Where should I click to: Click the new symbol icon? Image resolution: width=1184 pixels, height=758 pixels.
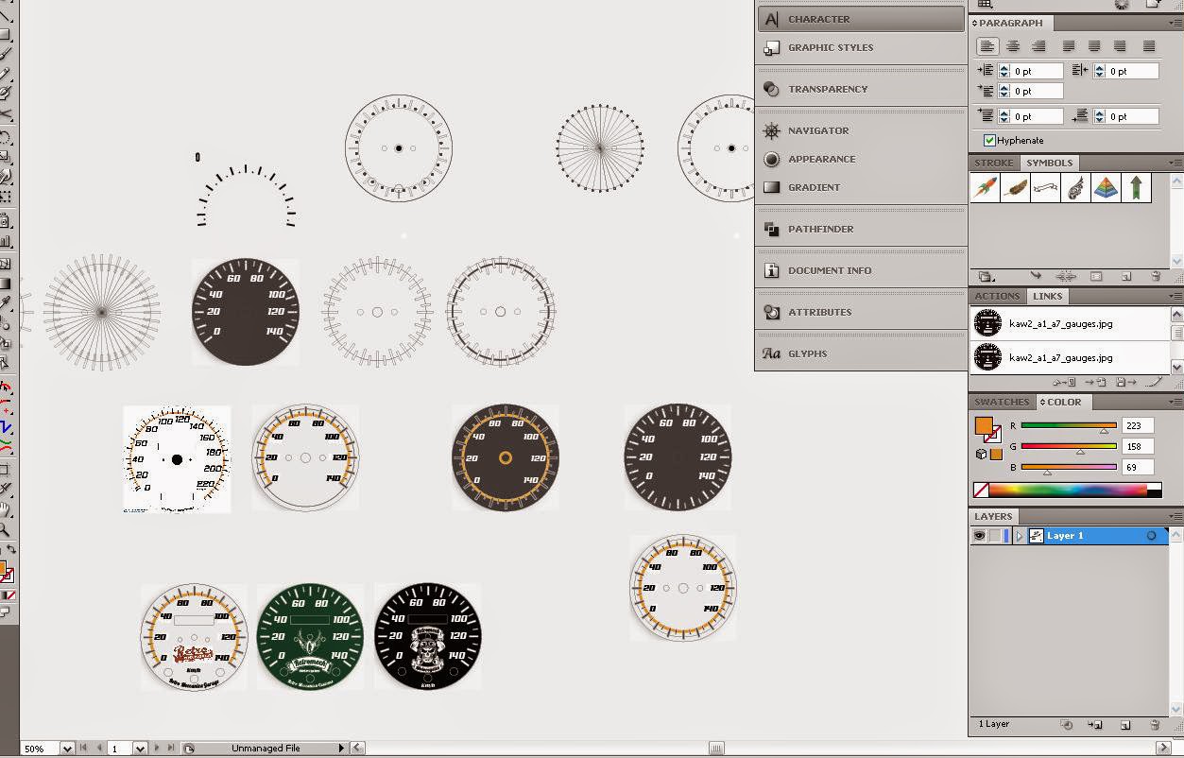[1126, 276]
